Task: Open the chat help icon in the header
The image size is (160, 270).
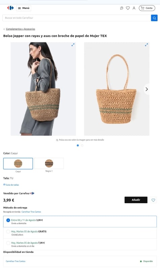Action: click(122, 8)
